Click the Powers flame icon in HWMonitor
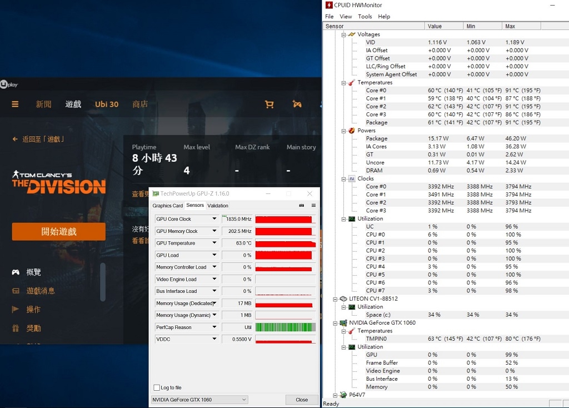 tap(352, 130)
